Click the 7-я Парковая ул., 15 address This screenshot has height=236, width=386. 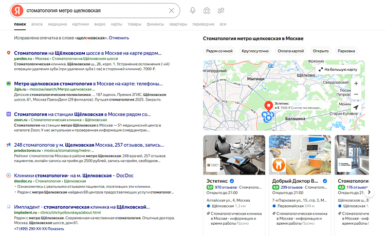click(x=300, y=201)
